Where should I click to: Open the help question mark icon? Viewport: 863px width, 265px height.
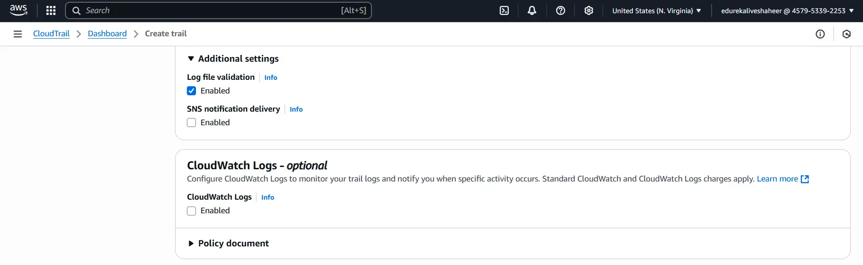tap(561, 10)
